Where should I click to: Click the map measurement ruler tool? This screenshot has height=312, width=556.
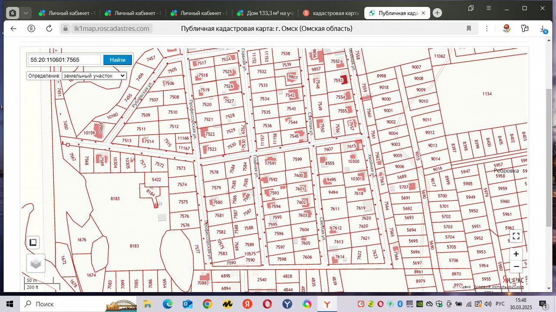33,243
